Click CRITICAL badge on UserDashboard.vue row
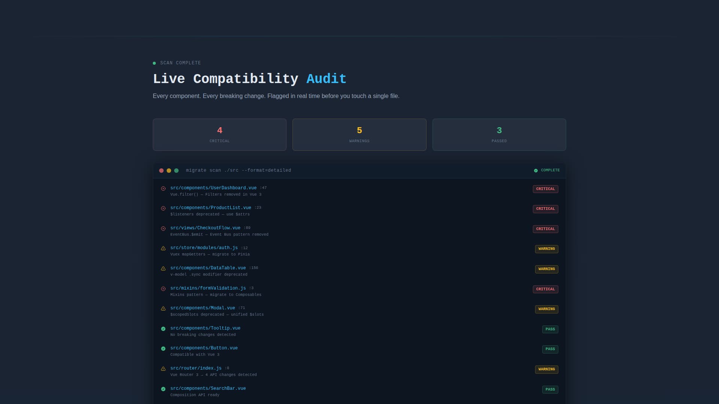 (x=546, y=189)
